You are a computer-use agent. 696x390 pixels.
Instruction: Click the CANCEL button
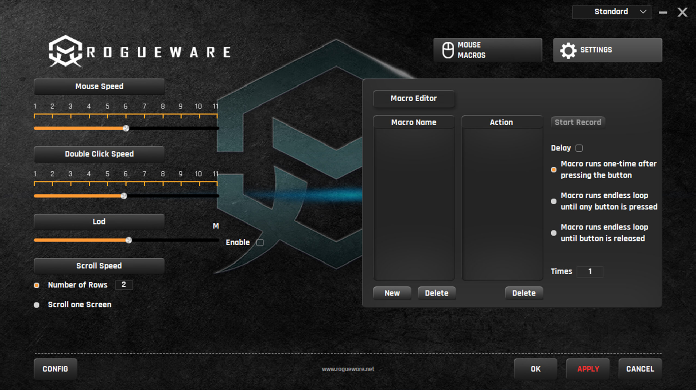(x=640, y=369)
